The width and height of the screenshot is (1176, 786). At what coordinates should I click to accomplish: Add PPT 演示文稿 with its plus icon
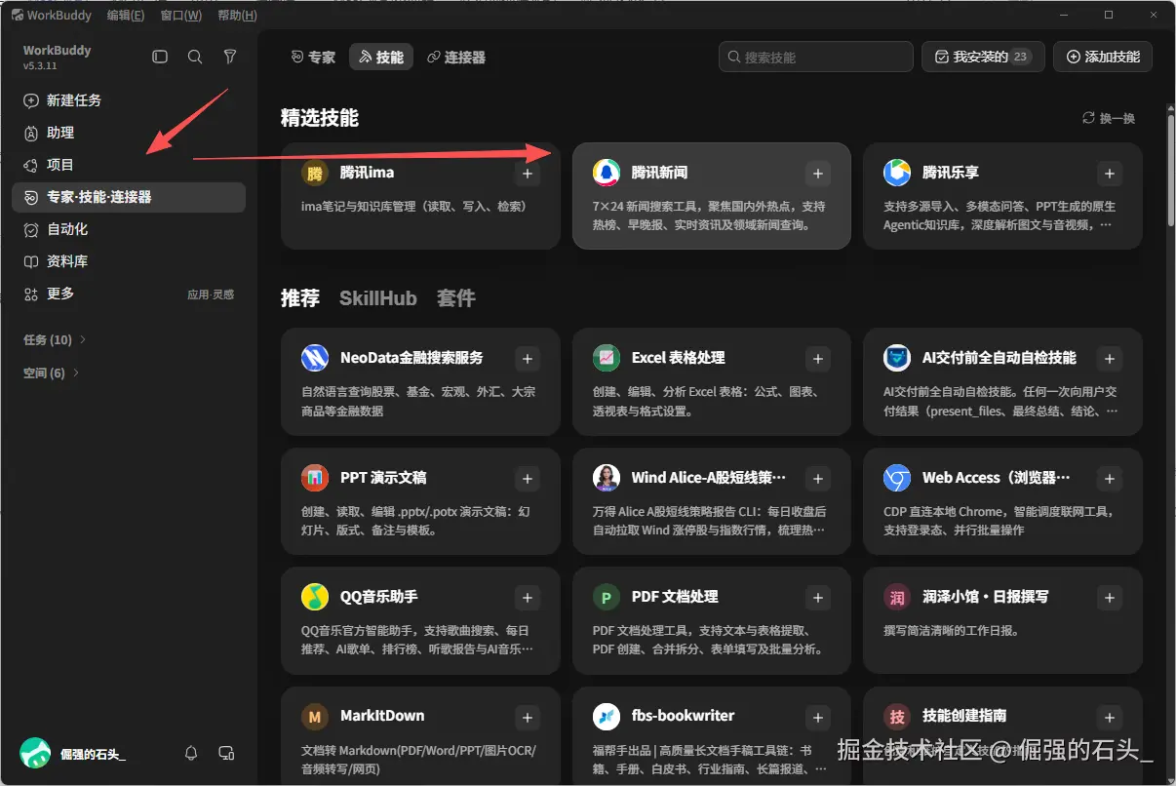pyautogui.click(x=528, y=479)
